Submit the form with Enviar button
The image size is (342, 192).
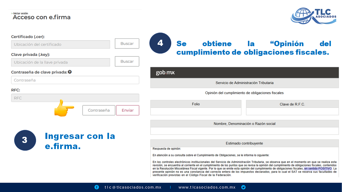[x=128, y=110]
